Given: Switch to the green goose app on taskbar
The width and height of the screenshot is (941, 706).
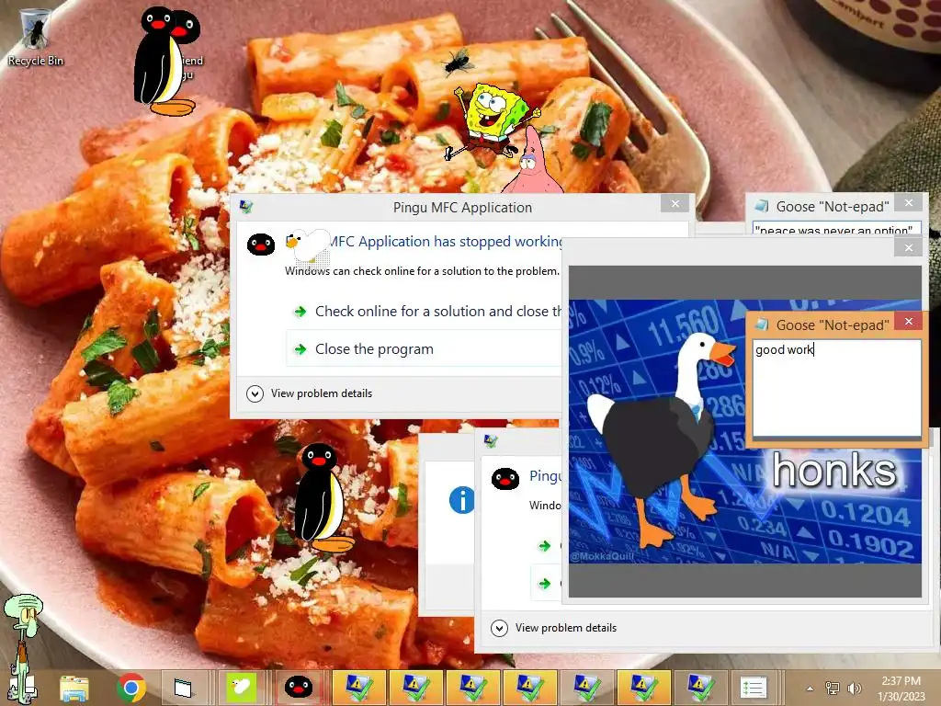Looking at the screenshot, I should coord(242,688).
